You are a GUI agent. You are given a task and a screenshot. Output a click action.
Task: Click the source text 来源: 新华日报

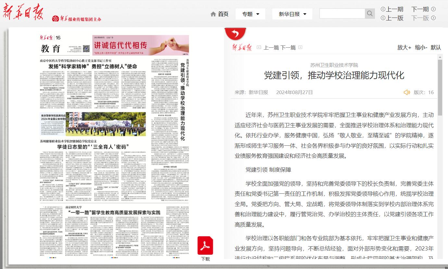(x=251, y=92)
